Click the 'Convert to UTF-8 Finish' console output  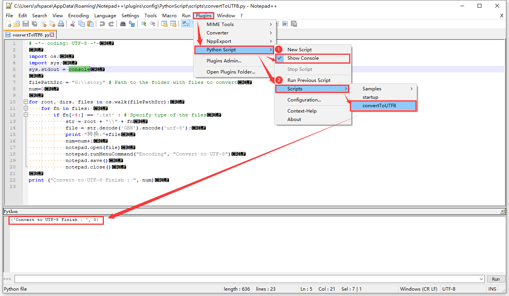click(55, 220)
